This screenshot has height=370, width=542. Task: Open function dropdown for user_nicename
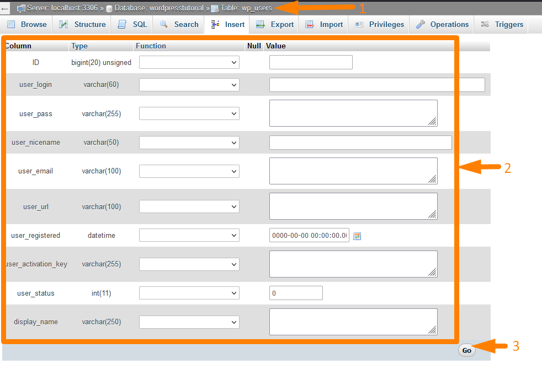(189, 143)
